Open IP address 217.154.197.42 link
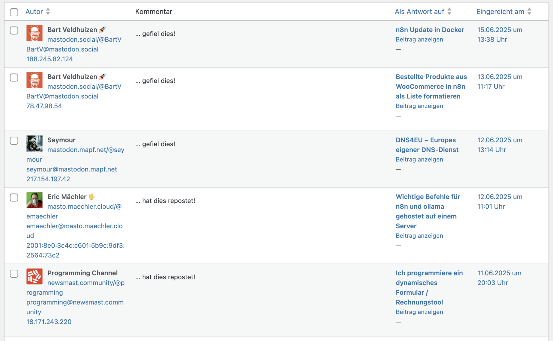Image resolution: width=553 pixels, height=341 pixels. pyautogui.click(x=48, y=179)
